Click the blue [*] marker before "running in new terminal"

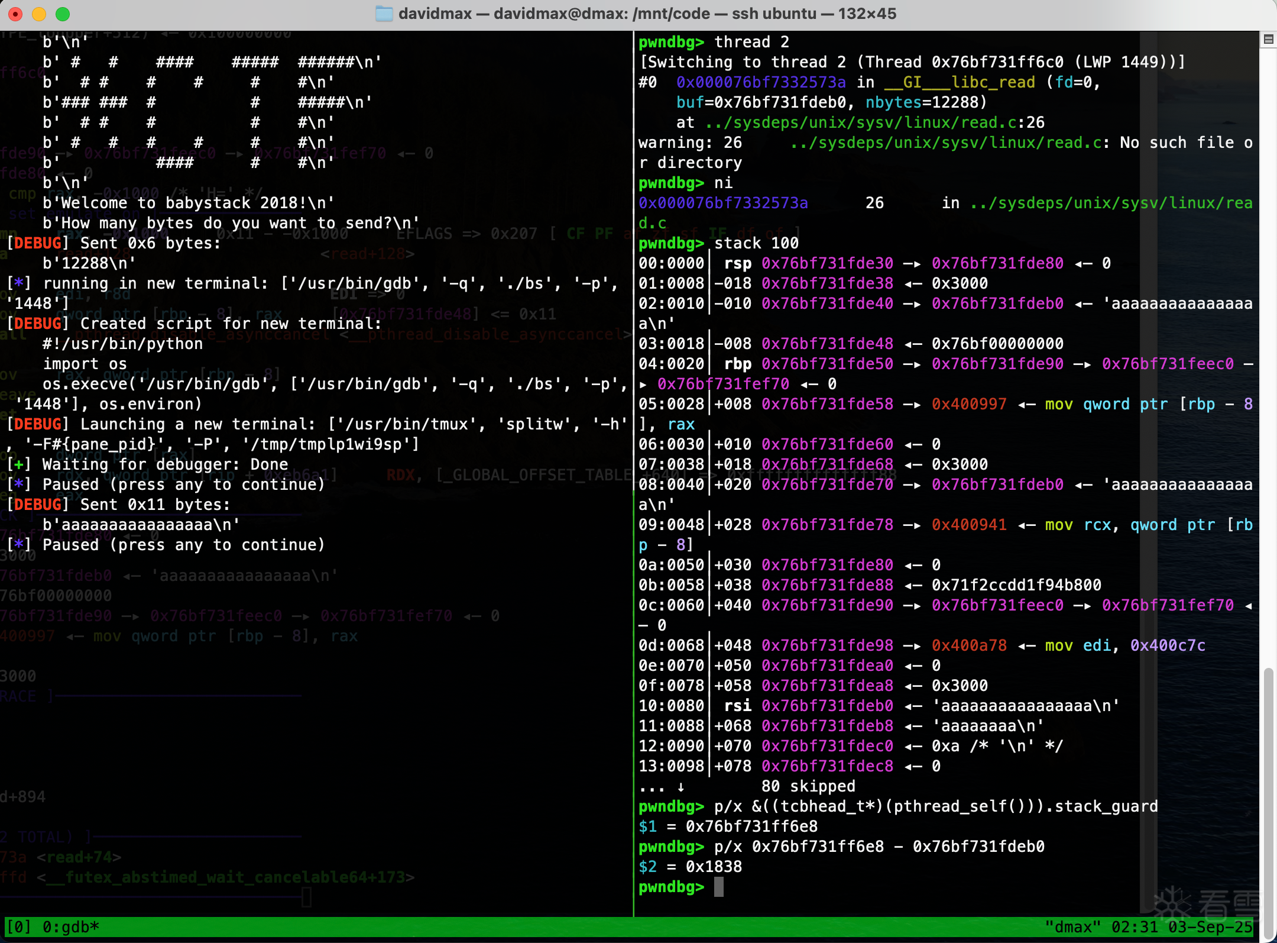pyautogui.click(x=18, y=283)
